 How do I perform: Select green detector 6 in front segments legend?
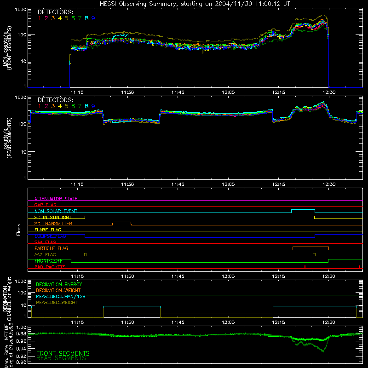click(x=73, y=18)
